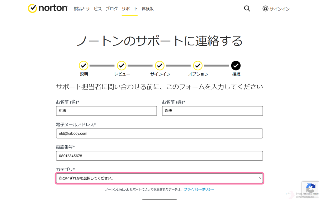Click the レビュー step checkmark circle

(x=121, y=66)
